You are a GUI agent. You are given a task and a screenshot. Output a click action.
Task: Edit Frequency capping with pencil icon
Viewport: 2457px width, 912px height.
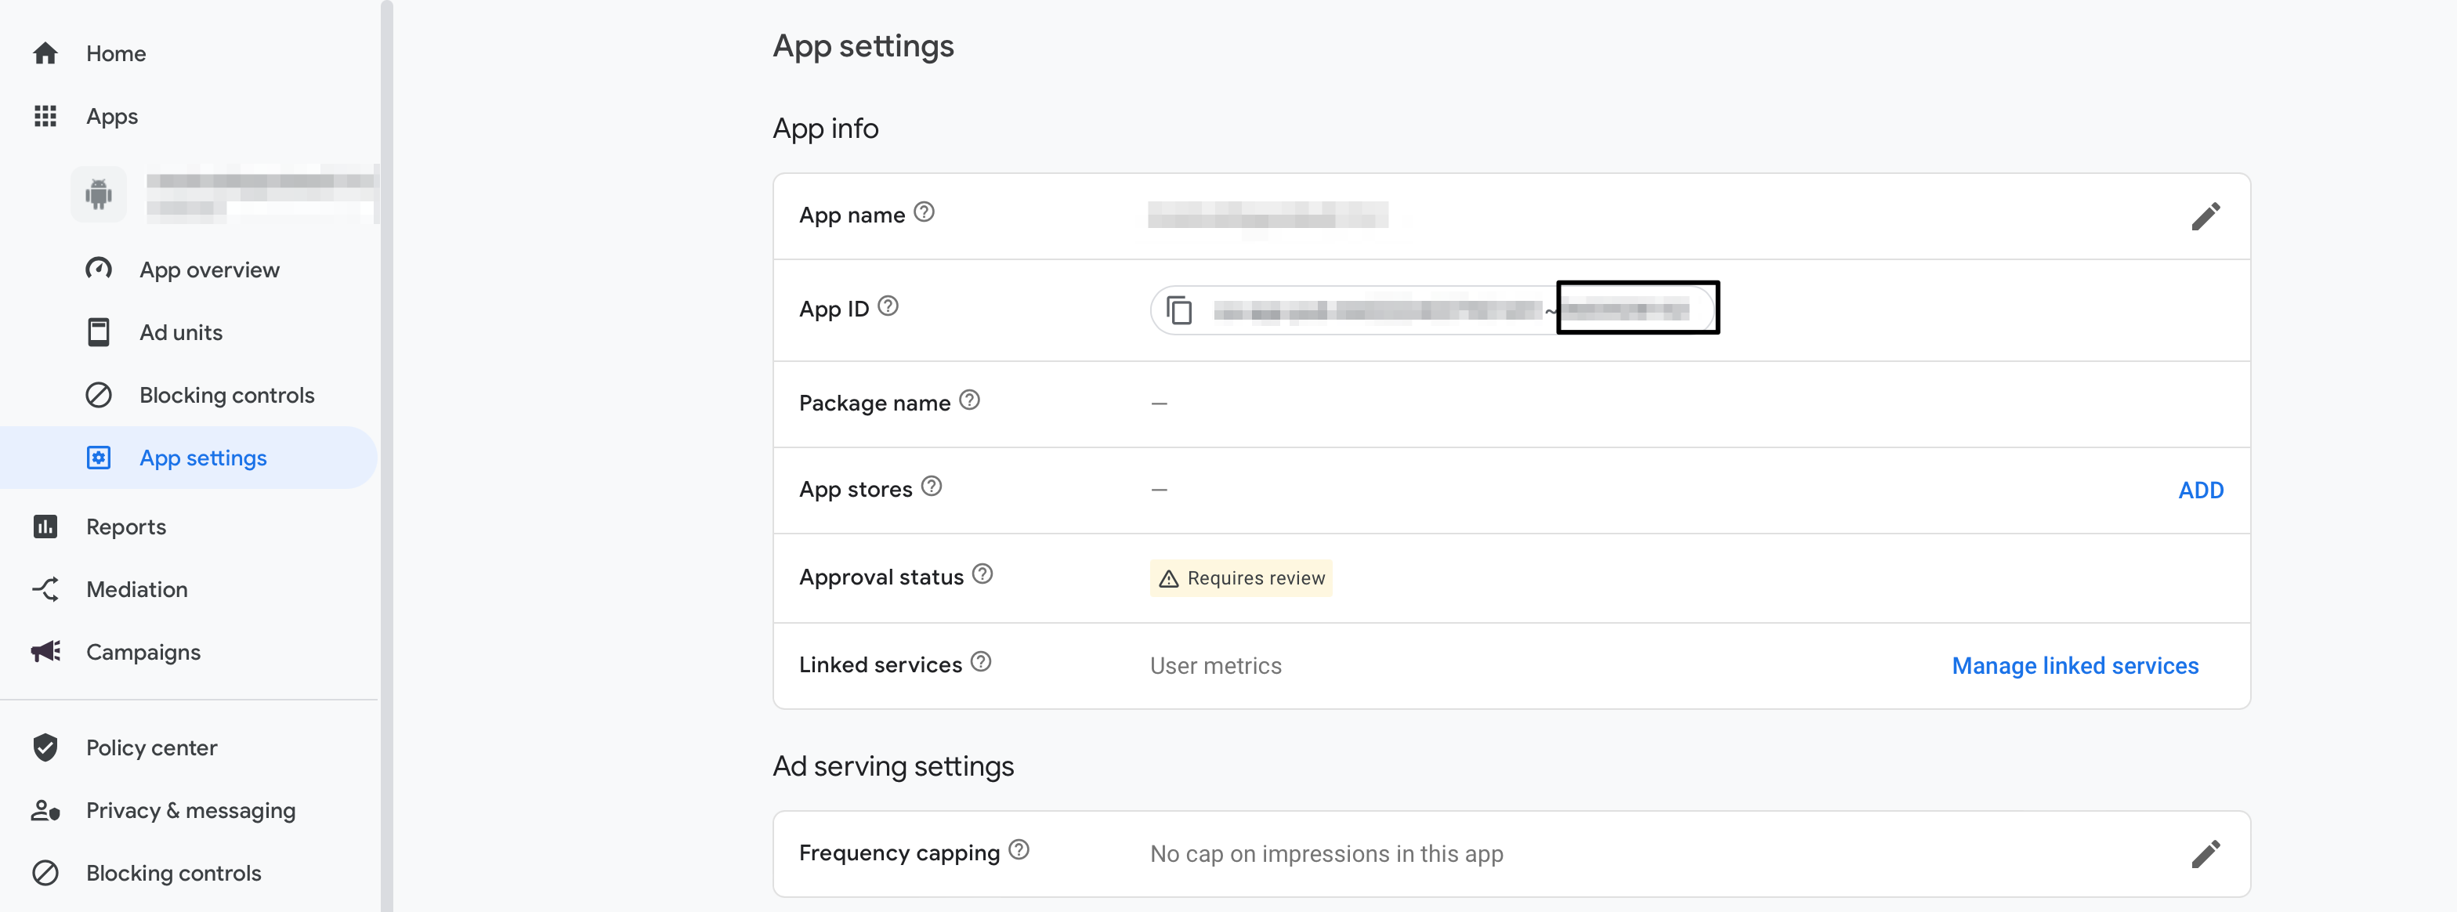click(2204, 854)
